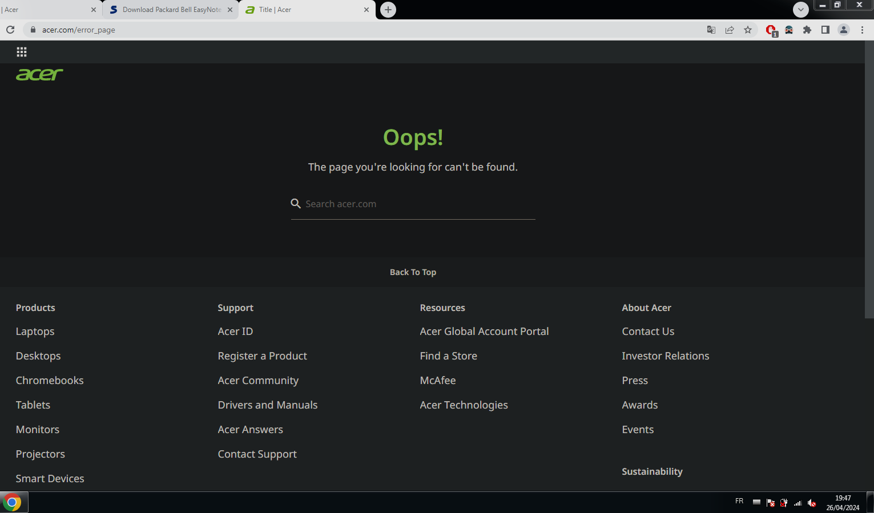Open the Investor Relations link
This screenshot has height=513, width=874.
pos(666,356)
